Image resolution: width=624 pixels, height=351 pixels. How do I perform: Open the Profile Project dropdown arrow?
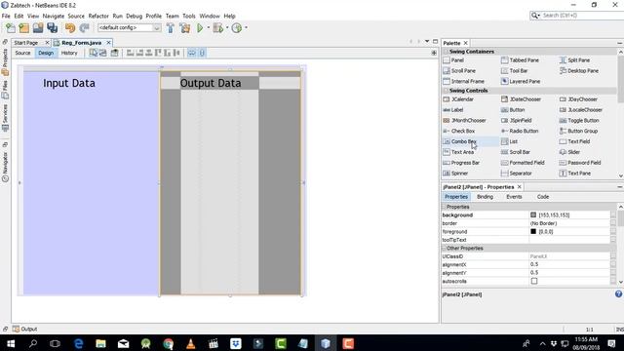pos(246,28)
